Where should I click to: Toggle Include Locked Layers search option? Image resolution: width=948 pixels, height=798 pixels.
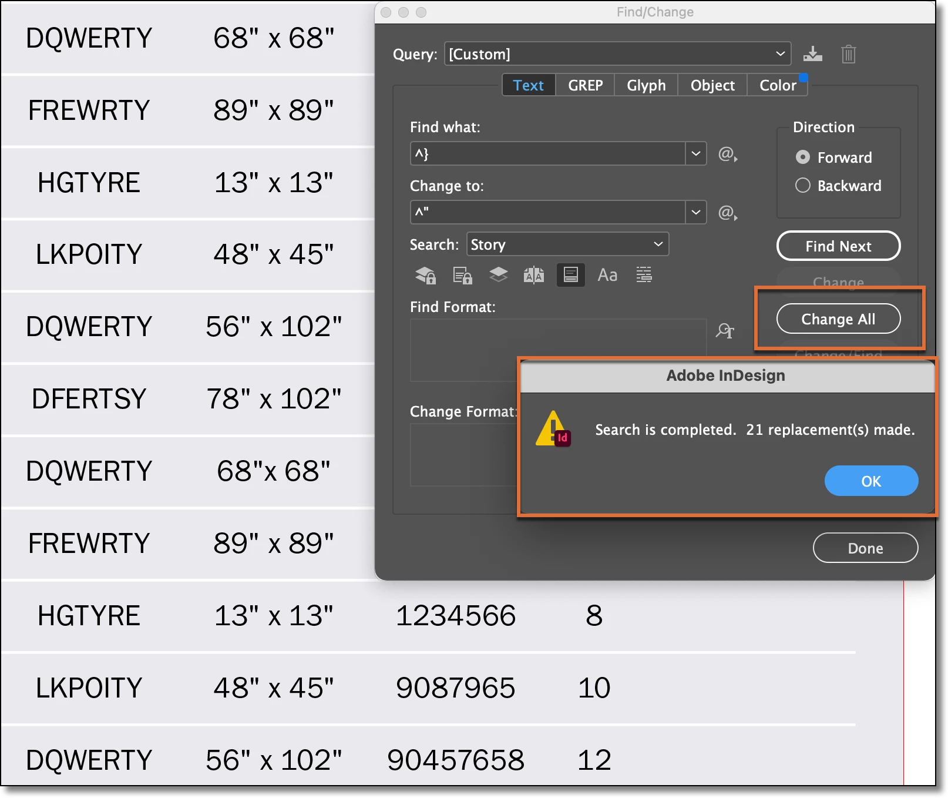[426, 275]
